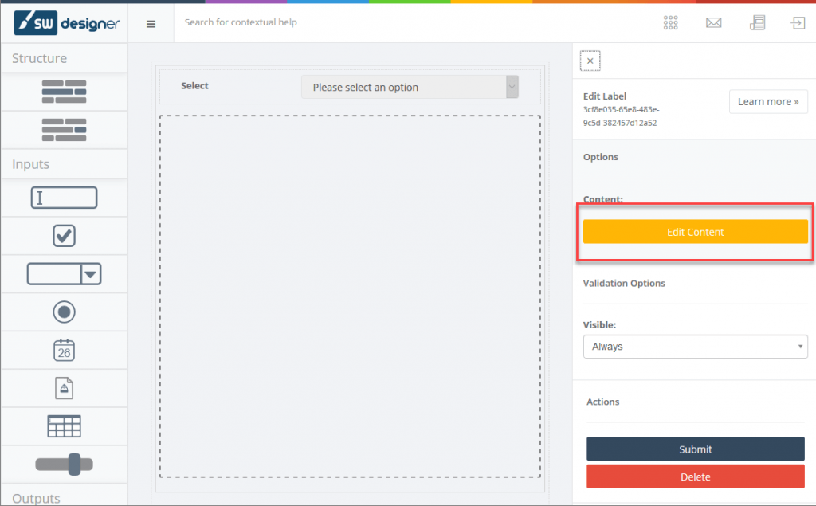Click the Structure section heading
This screenshot has width=816, height=506.
point(40,58)
